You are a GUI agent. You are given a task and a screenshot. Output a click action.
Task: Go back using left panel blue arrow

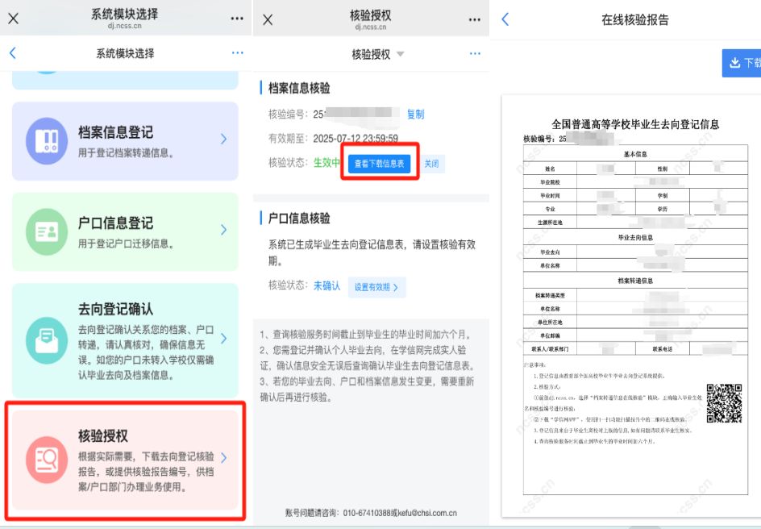tap(12, 53)
